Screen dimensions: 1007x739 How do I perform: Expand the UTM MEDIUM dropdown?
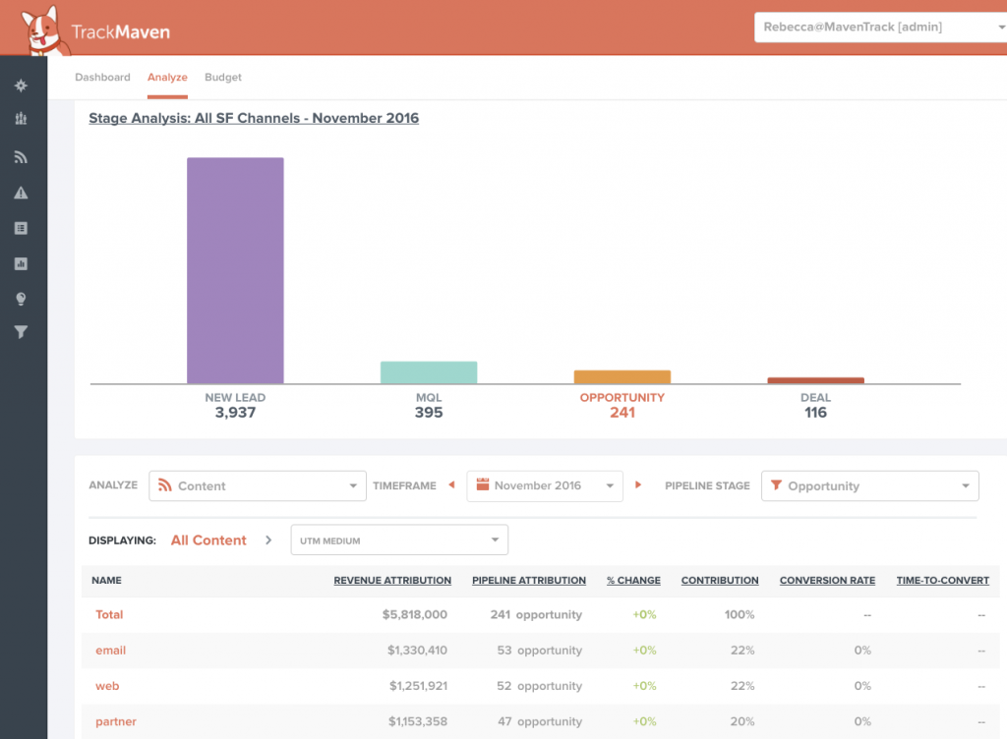399,540
